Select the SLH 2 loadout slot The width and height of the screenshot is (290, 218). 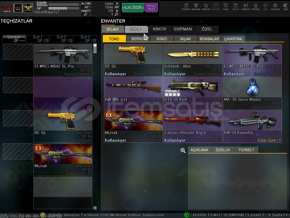pyautogui.click(x=62, y=39)
